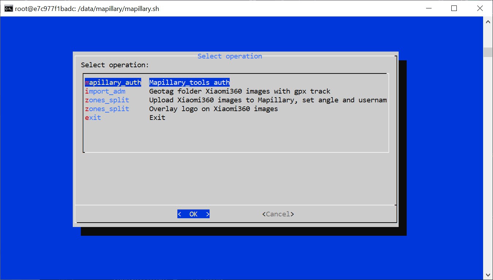Click the 'Select operation' dialog title
This screenshot has height=280, width=493.
pyautogui.click(x=230, y=56)
